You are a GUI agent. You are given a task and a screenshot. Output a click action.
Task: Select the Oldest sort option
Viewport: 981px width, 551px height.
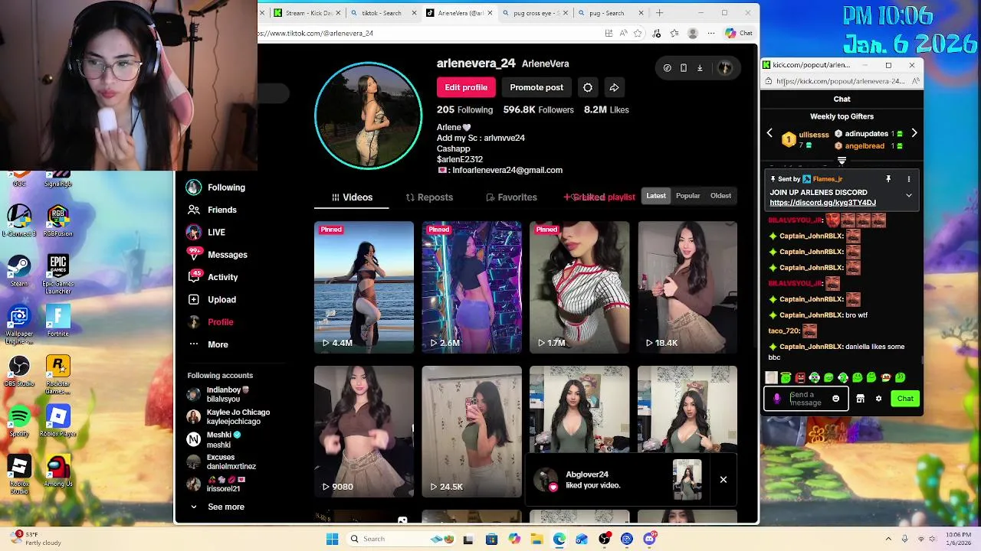point(720,196)
